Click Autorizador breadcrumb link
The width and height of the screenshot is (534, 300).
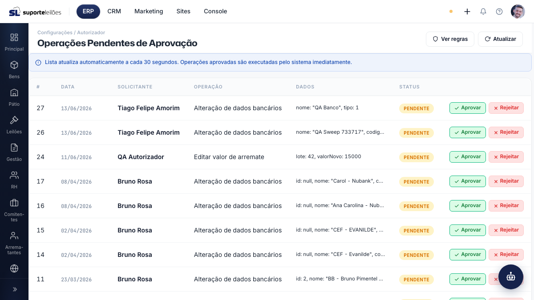click(91, 32)
